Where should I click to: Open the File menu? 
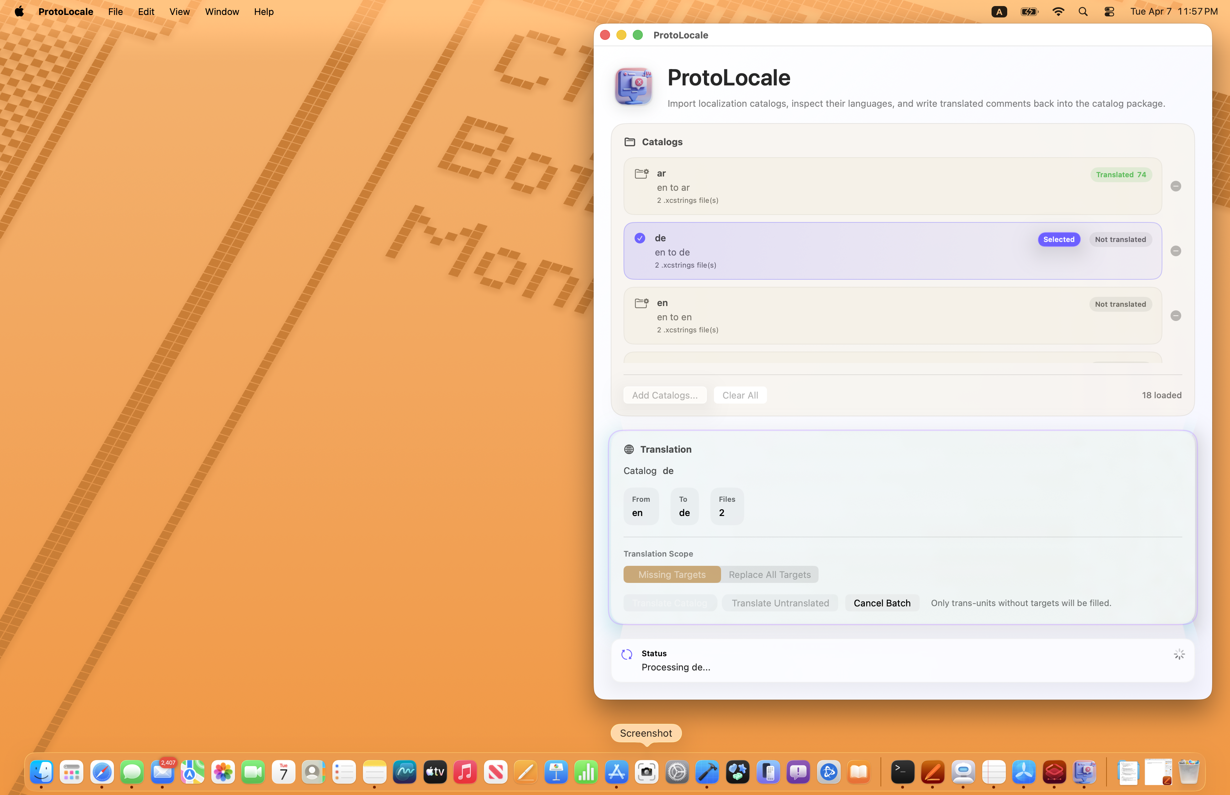115,11
